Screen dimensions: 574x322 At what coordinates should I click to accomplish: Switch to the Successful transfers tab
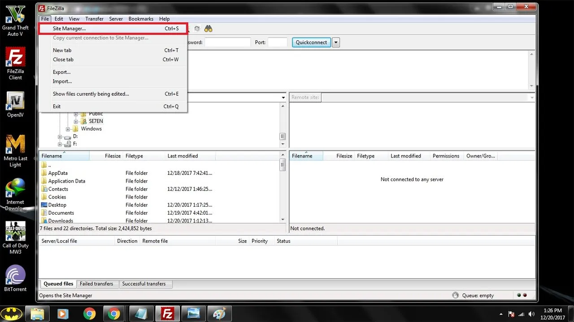(144, 284)
